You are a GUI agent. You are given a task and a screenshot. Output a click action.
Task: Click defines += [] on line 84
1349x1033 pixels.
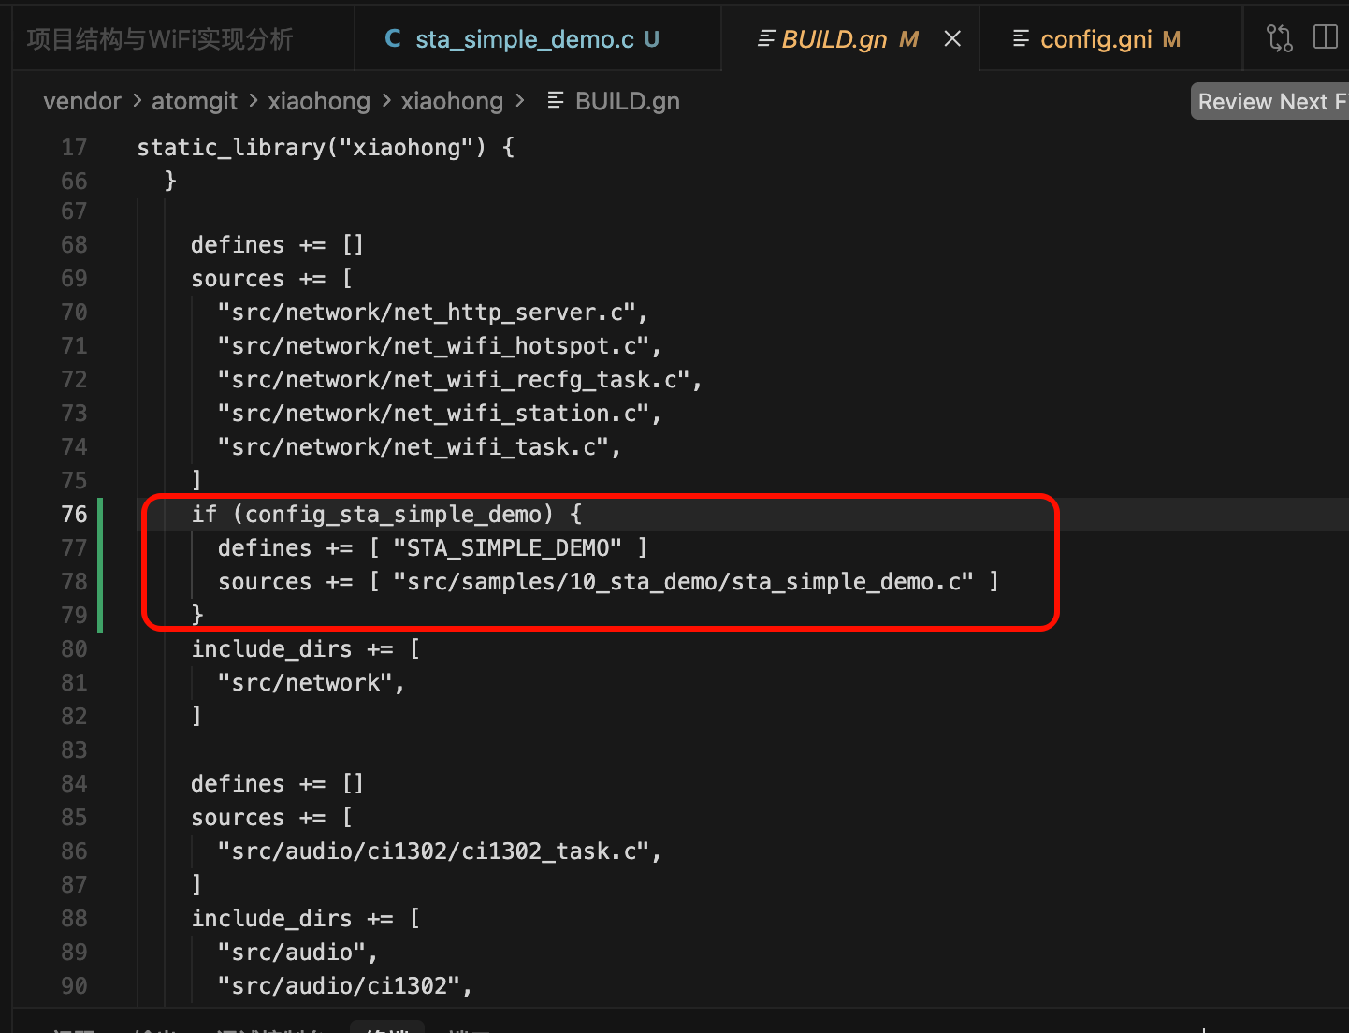277,783
